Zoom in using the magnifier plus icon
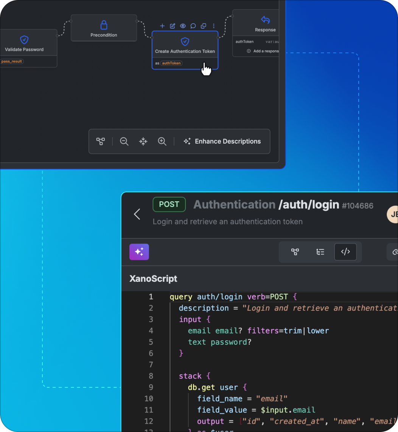The image size is (398, 432). click(x=162, y=141)
